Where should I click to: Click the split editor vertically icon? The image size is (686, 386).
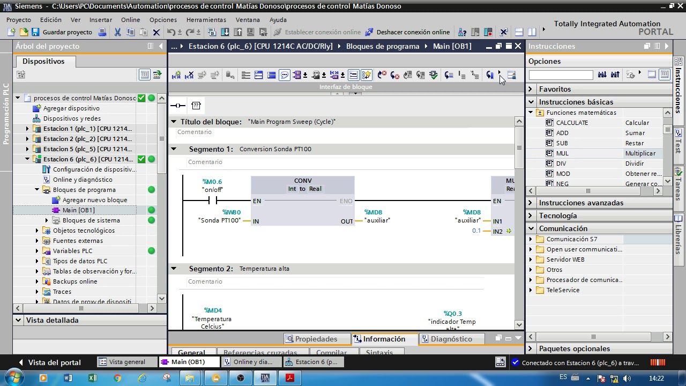tap(532, 32)
